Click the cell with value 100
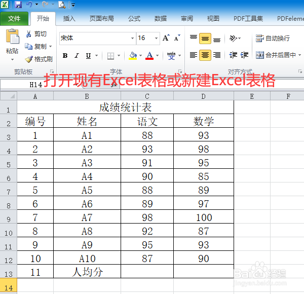The image size is (304, 294). point(204,216)
